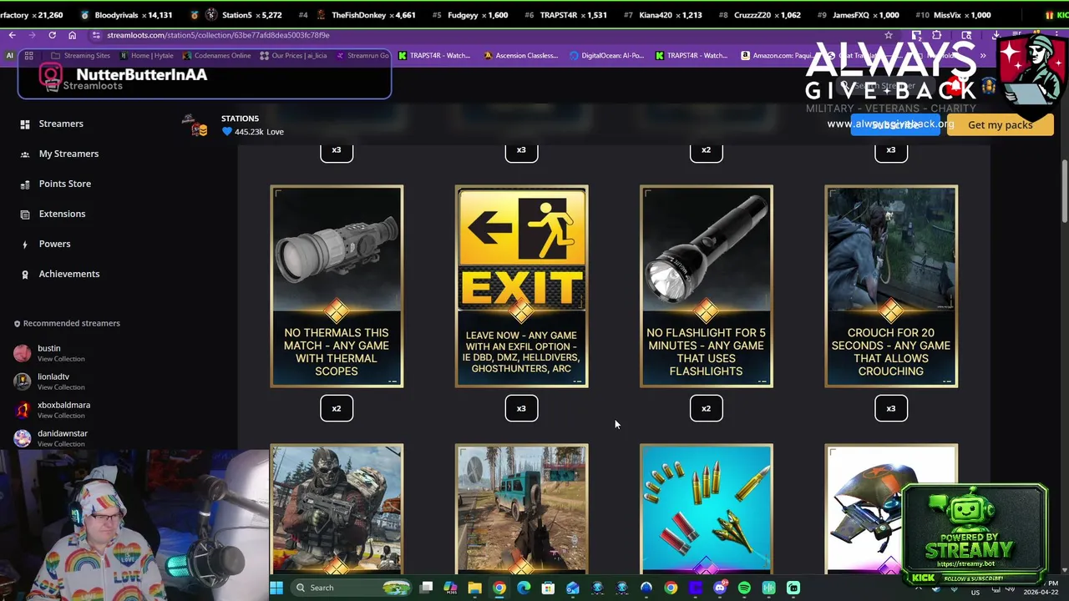Click x3 badge under Crouch card

coord(891,408)
